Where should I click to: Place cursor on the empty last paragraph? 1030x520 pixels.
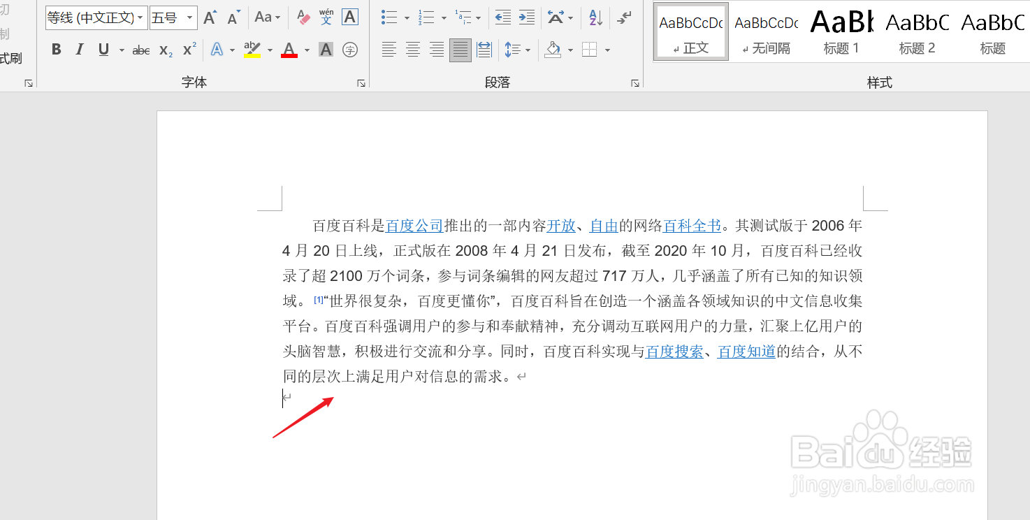(x=286, y=398)
